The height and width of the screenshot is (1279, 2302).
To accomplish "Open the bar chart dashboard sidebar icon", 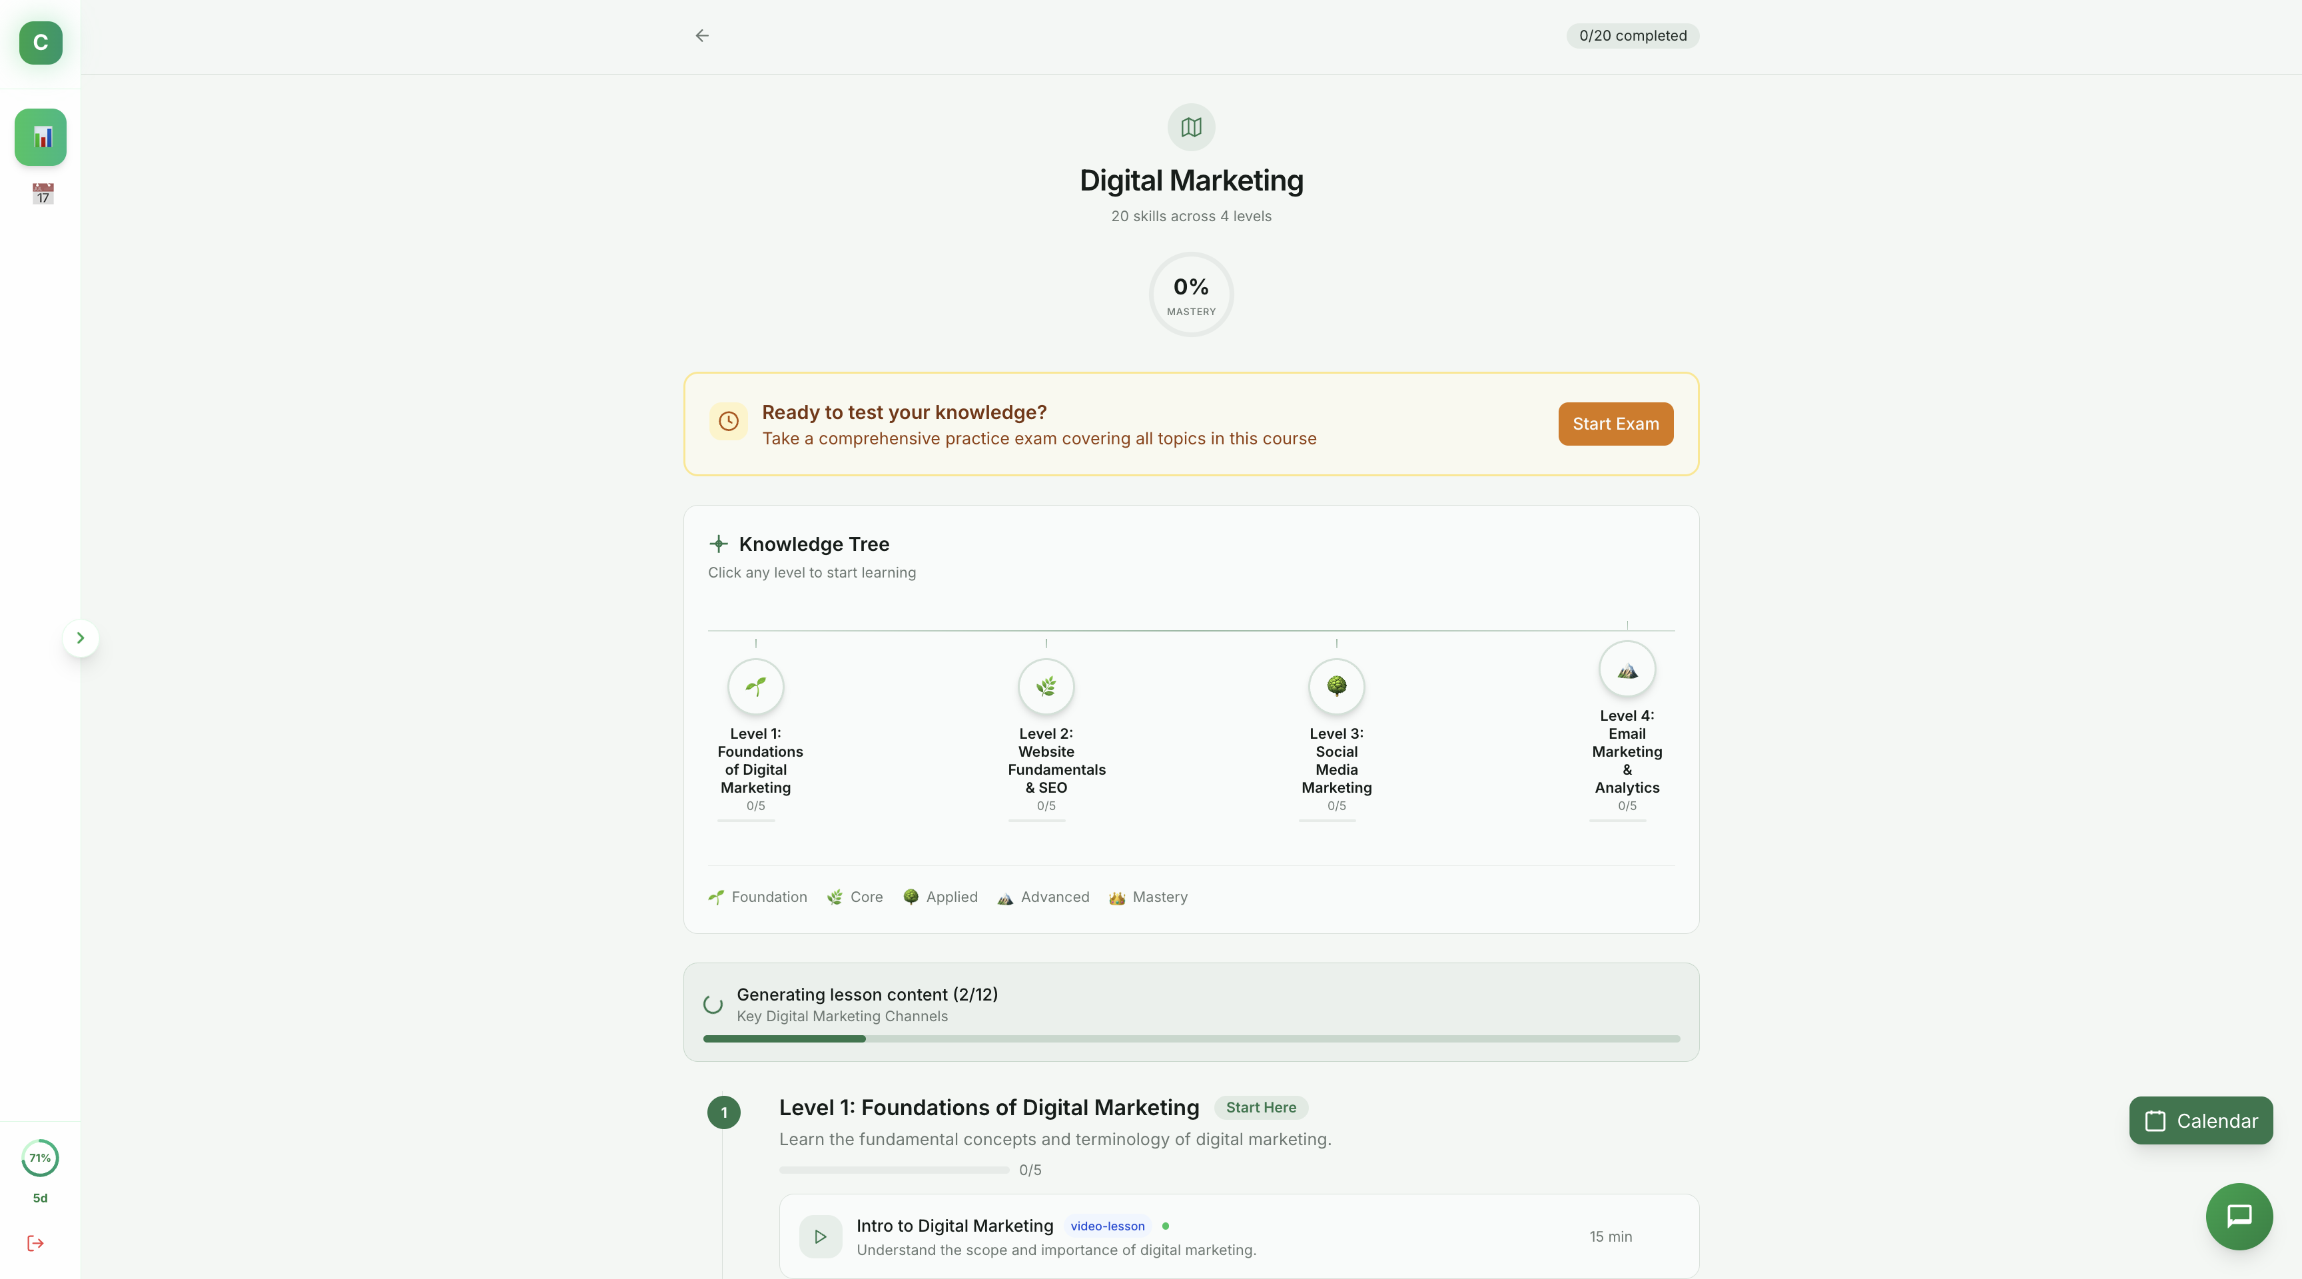I will tap(41, 138).
